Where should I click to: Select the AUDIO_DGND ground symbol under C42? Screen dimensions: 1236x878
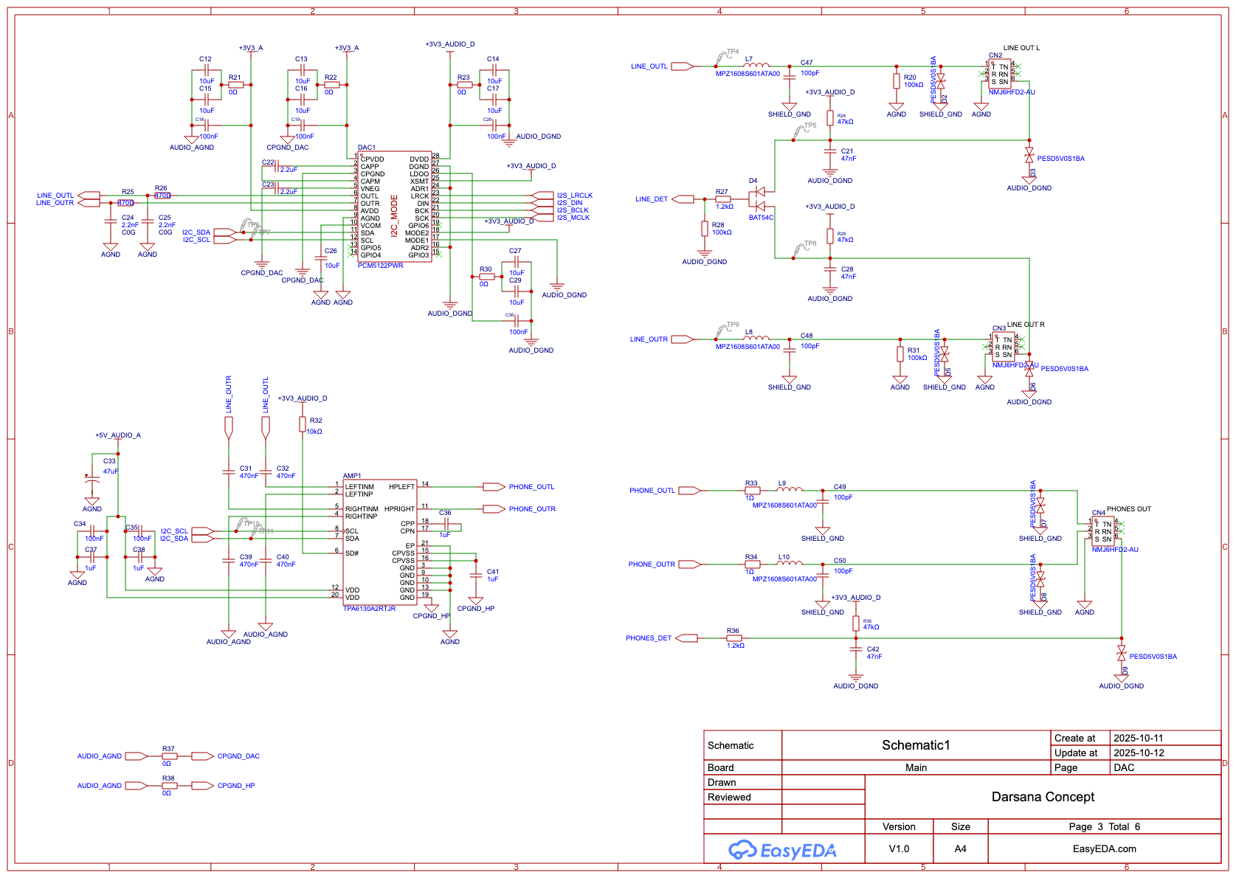(855, 677)
